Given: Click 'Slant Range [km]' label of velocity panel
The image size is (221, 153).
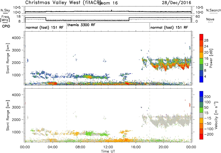Looking at the screenshot, I should [x=8, y=115].
